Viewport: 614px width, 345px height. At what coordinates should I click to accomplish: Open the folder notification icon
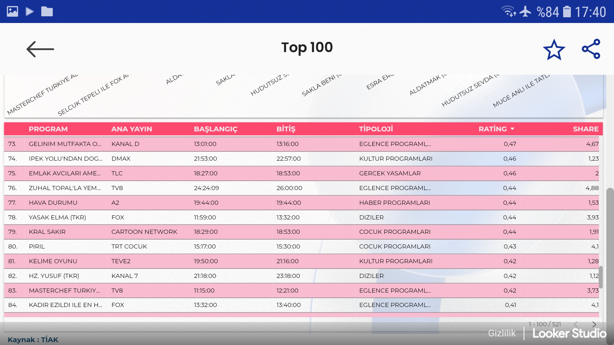[x=47, y=11]
